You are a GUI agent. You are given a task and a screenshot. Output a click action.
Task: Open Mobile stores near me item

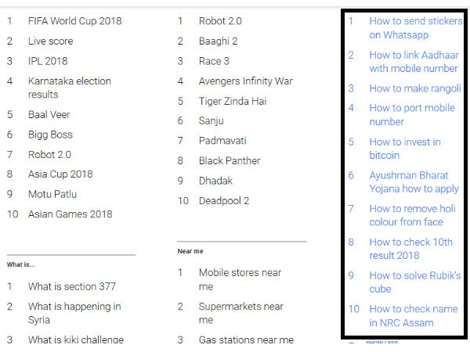pyautogui.click(x=239, y=279)
